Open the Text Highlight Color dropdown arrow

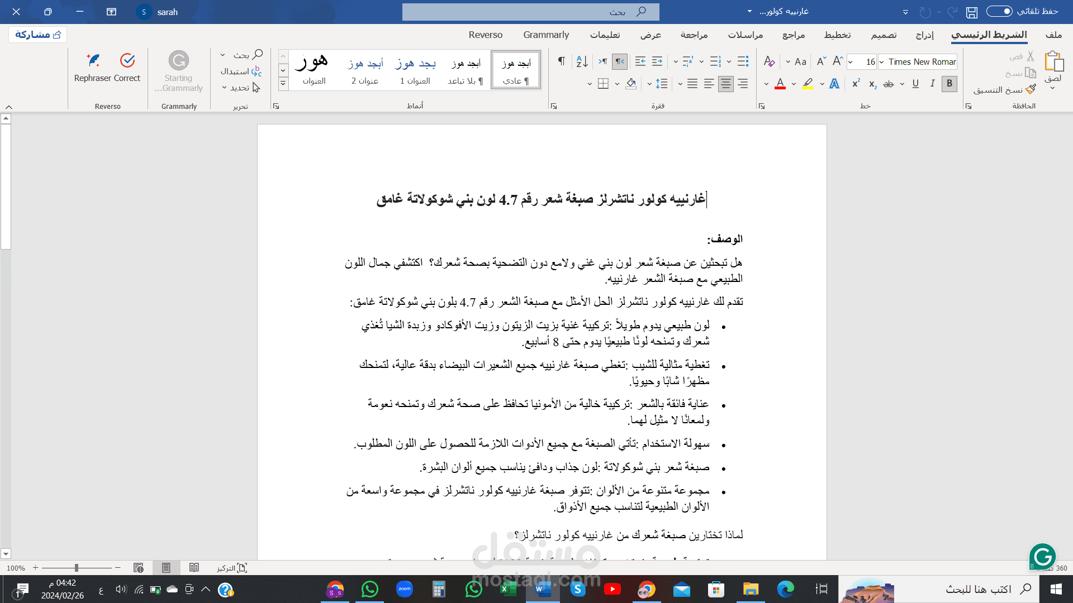tap(794, 84)
